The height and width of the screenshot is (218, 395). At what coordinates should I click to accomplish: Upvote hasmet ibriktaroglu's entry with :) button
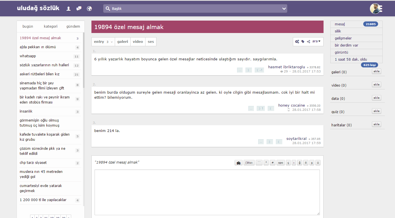click(x=248, y=70)
